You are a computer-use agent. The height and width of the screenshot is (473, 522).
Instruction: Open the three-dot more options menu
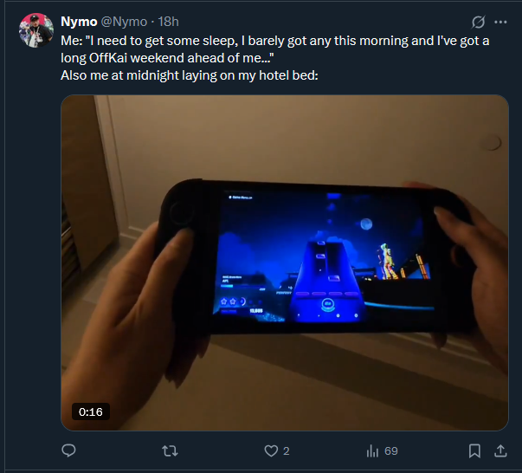[x=500, y=22]
